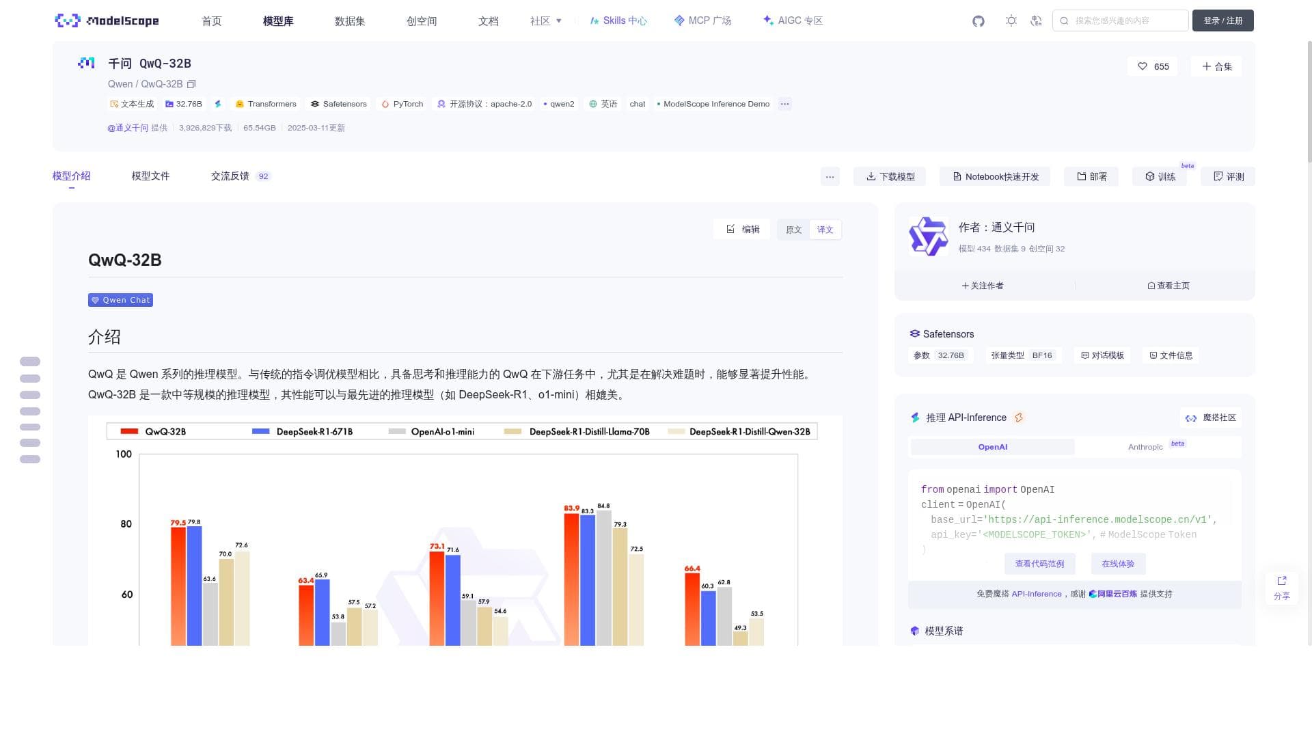Screen dimensions: 1312x738
Task: Open the more-actions ellipsis next to 下载模型
Action: pyautogui.click(x=830, y=176)
